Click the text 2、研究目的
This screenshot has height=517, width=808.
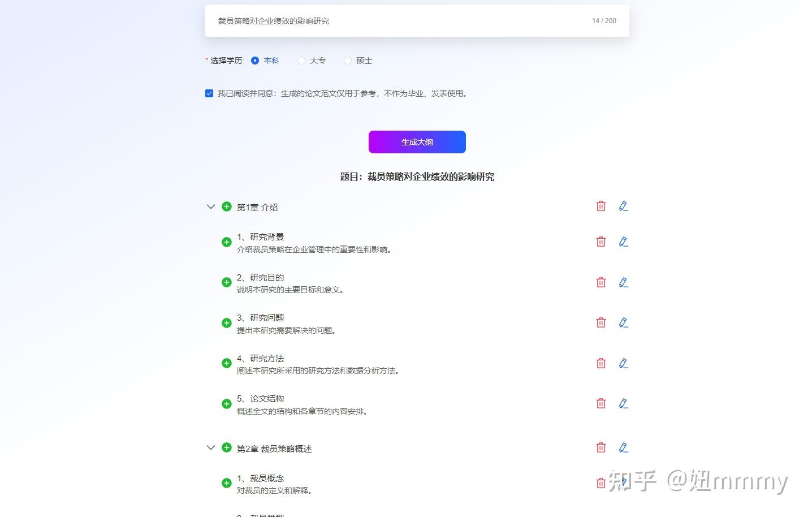[x=260, y=277]
